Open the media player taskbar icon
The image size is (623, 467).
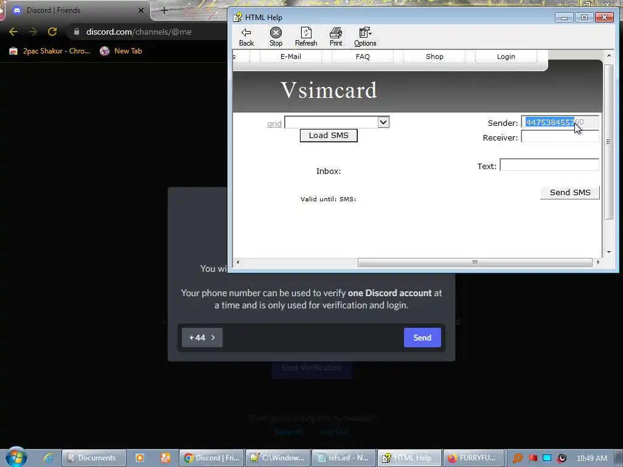pos(140,458)
